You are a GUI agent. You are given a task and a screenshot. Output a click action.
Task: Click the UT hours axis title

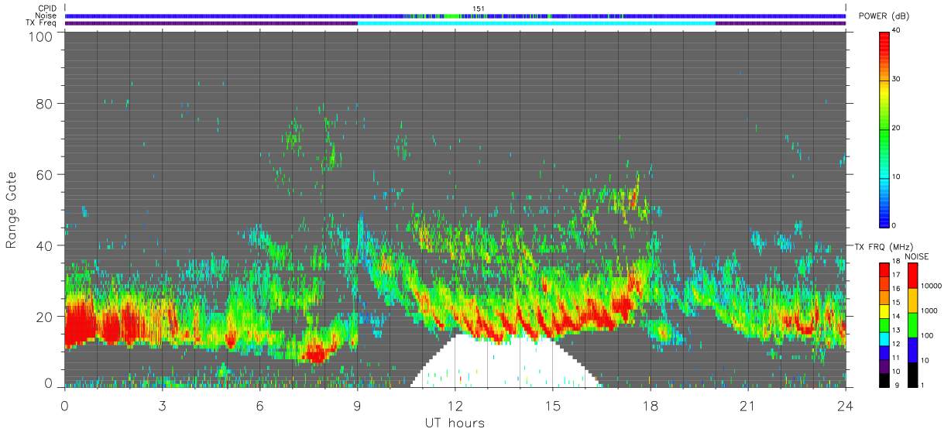click(x=455, y=423)
